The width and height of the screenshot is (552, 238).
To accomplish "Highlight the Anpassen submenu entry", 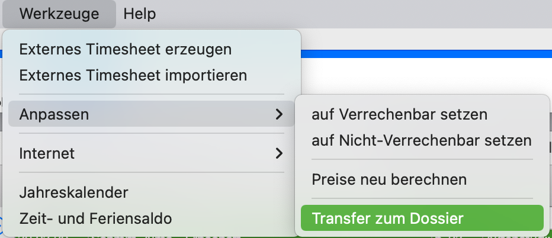I will 152,114.
